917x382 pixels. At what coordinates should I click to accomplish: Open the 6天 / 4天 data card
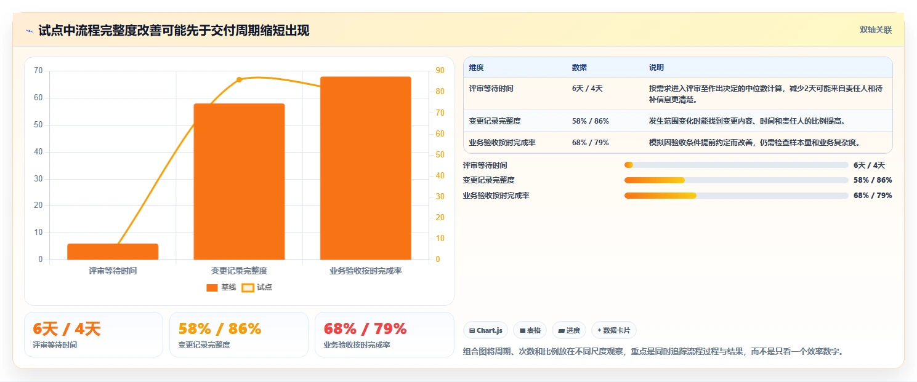[x=94, y=335]
